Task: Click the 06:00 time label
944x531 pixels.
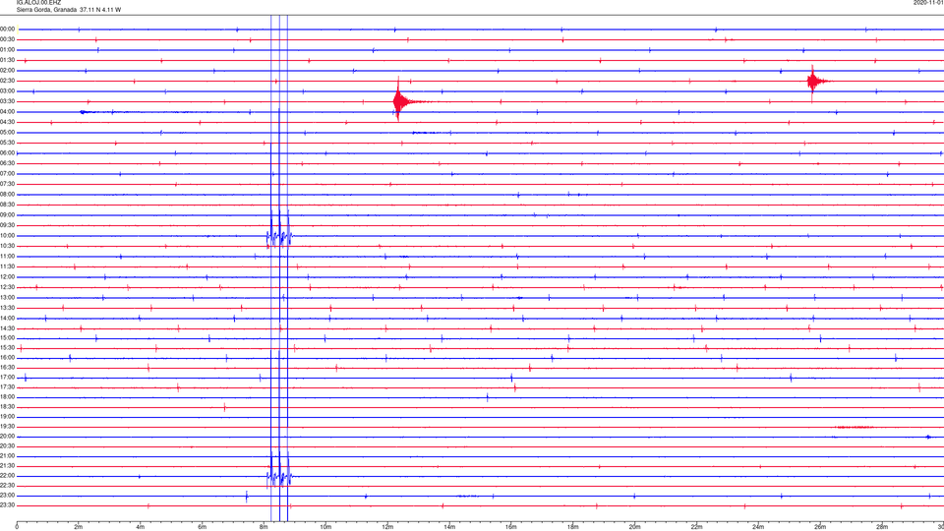Action: tap(7, 153)
